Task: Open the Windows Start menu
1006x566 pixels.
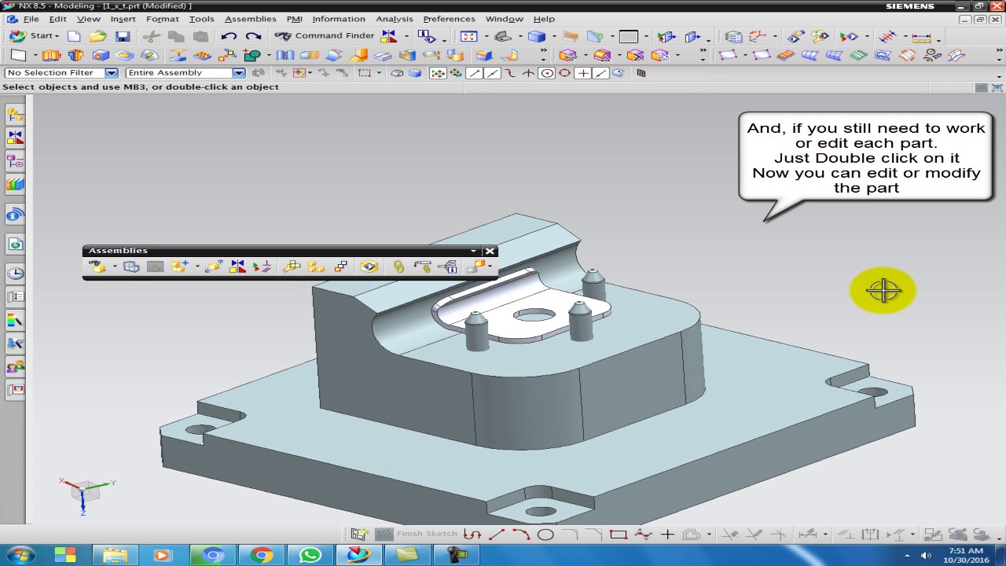Action: point(19,555)
